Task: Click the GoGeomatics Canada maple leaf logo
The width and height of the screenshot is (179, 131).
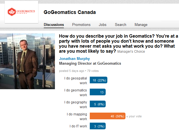Action: click(22, 12)
